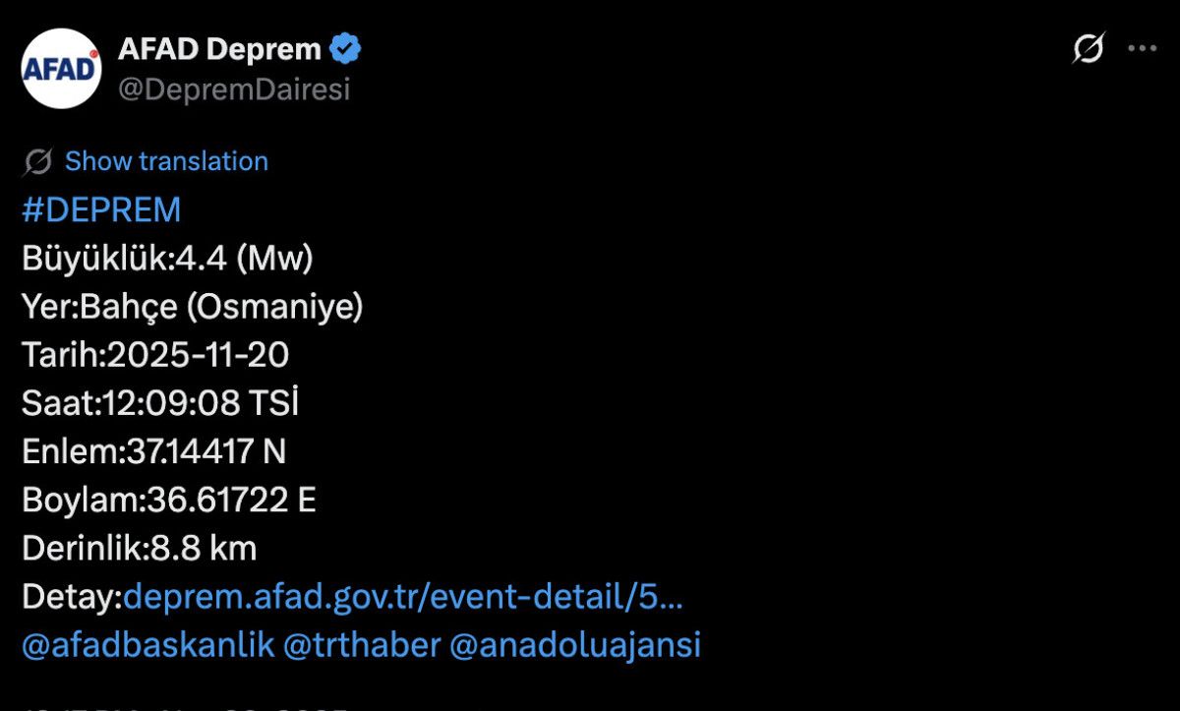Open the three-dot more options menu
This screenshot has height=711, width=1180.
pyautogui.click(x=1142, y=48)
